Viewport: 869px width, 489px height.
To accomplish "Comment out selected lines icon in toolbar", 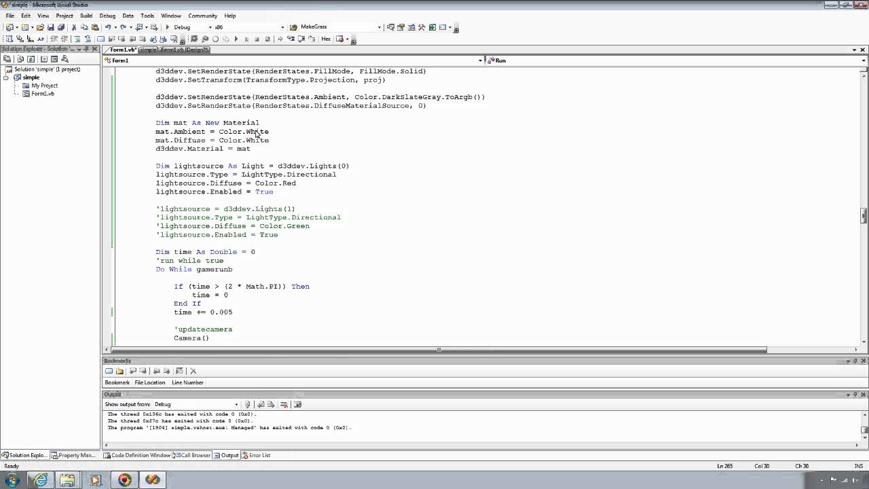I will [x=77, y=39].
